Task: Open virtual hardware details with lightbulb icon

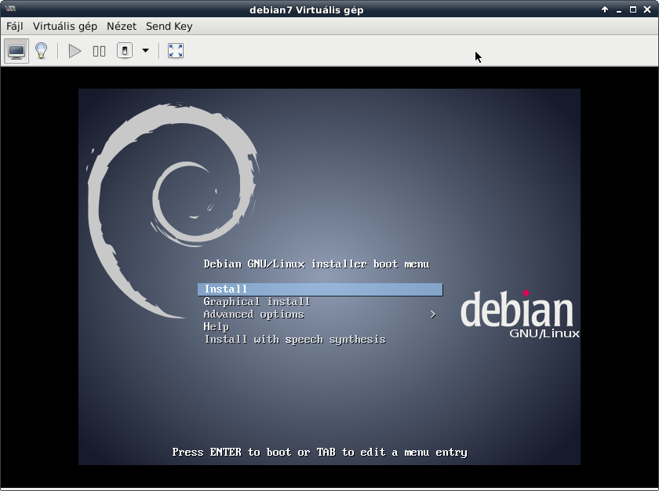Action: 42,51
